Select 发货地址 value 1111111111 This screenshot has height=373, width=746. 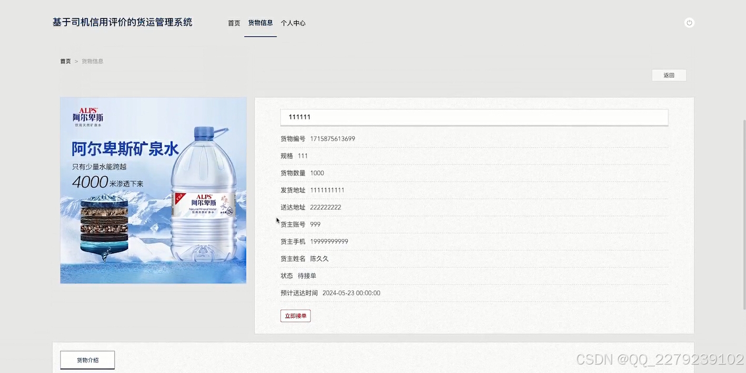pyautogui.click(x=327, y=190)
